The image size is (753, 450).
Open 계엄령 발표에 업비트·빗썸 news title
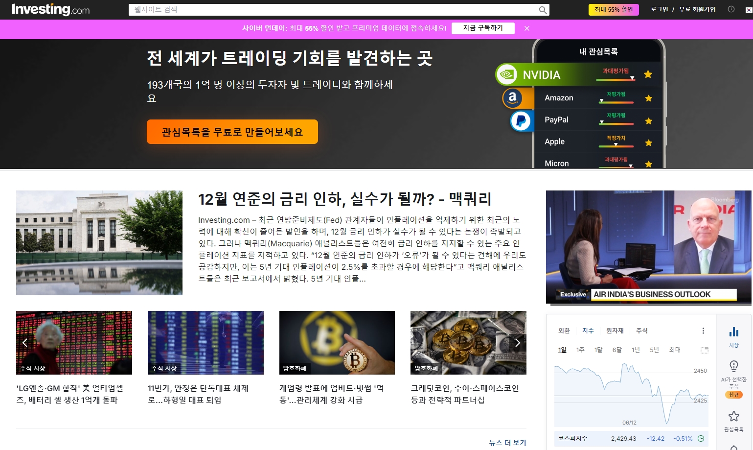coord(332,394)
